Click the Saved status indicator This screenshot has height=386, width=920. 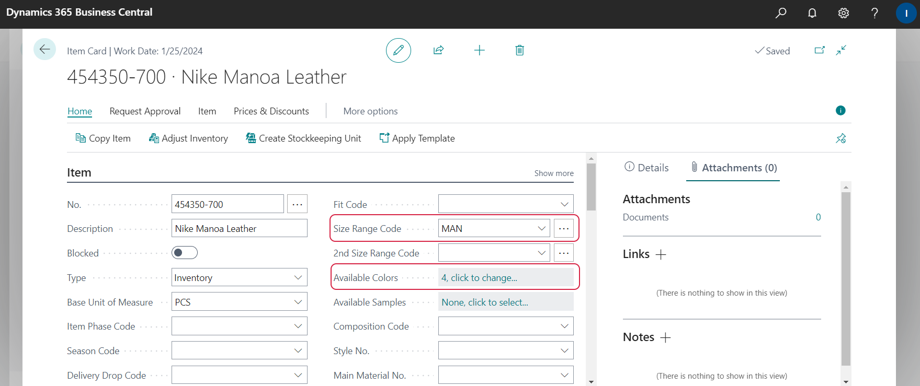click(x=773, y=51)
